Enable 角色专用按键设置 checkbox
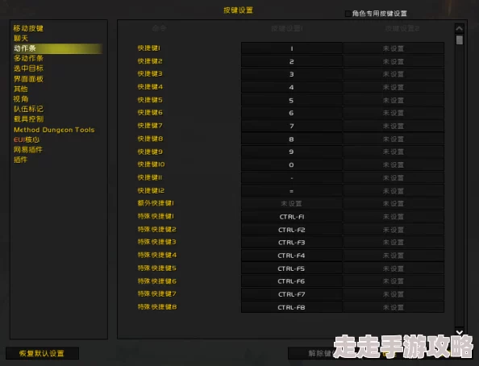 point(348,14)
